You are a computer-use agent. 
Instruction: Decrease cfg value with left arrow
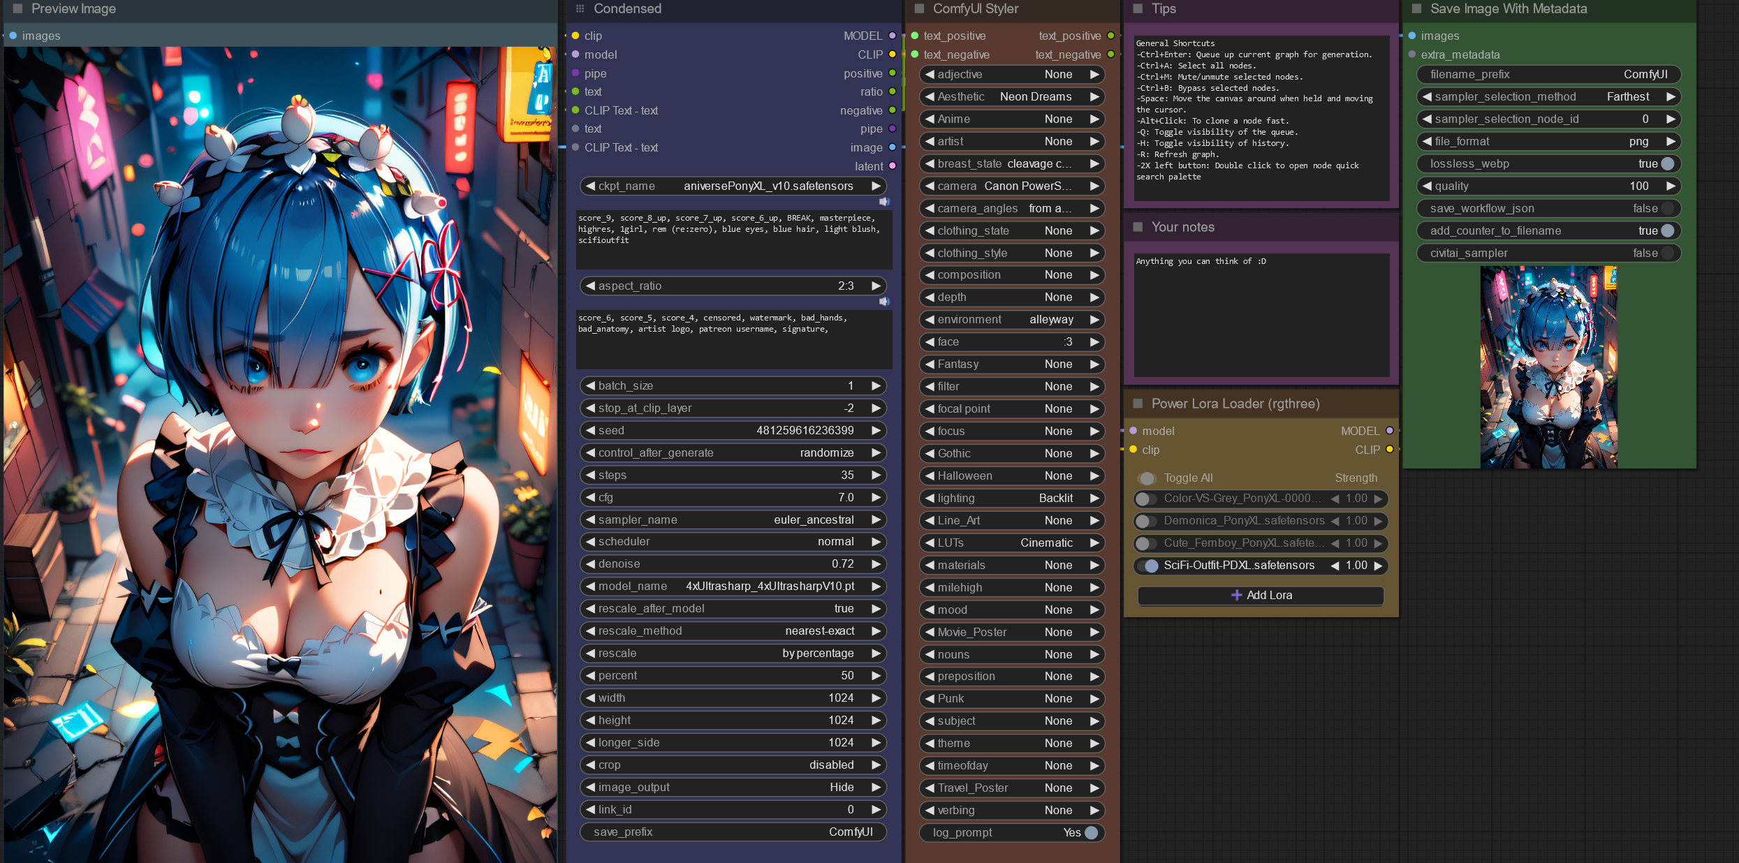pyautogui.click(x=591, y=498)
